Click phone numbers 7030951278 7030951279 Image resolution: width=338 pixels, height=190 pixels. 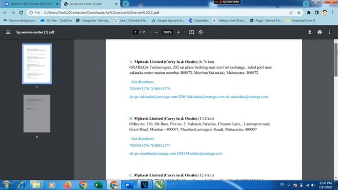tap(149, 89)
